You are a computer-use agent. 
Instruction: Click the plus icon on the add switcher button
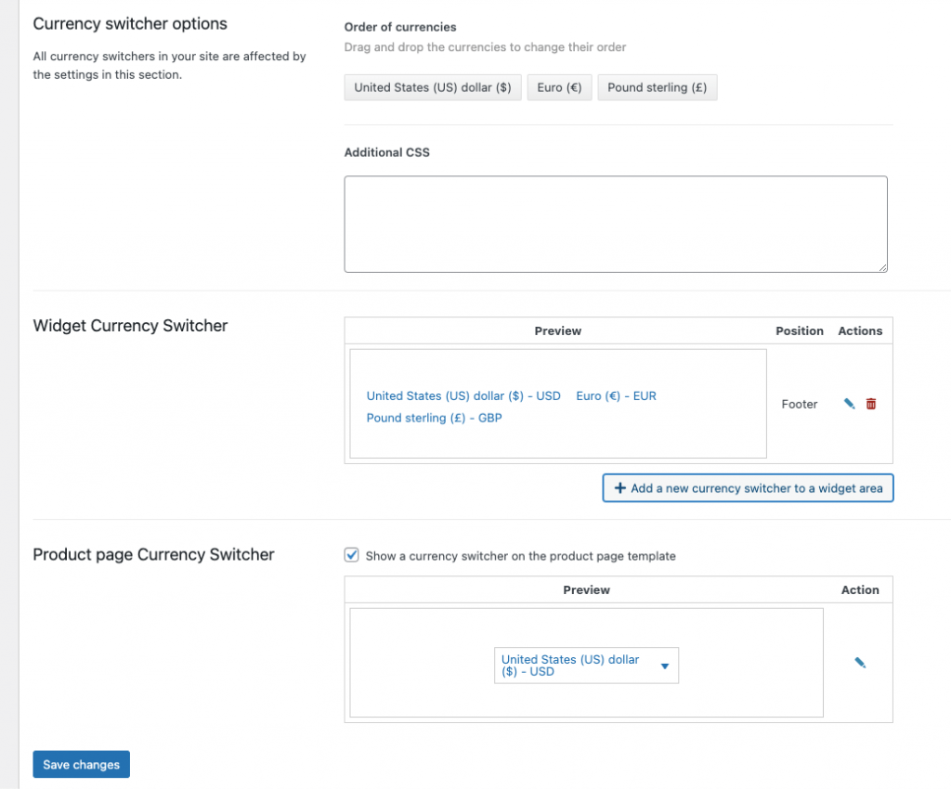pyautogui.click(x=619, y=487)
